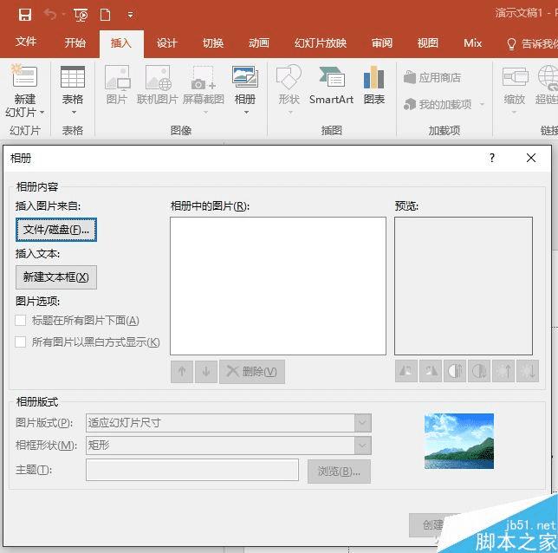Click inside the 相册中的图片 list box
This screenshot has height=553, width=558.
click(278, 286)
